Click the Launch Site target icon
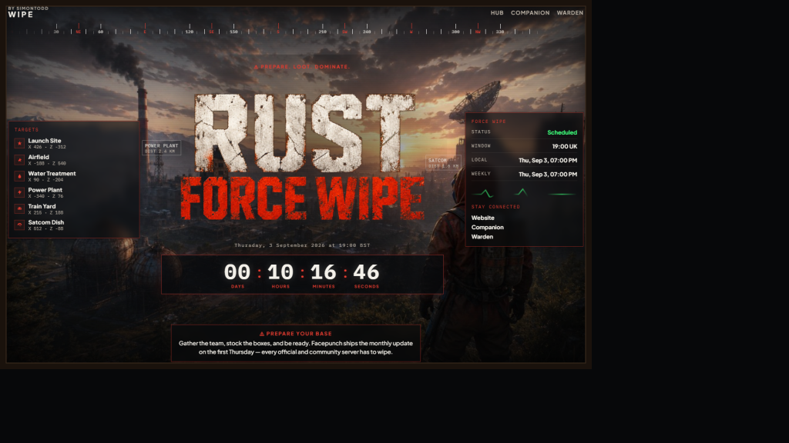This screenshot has height=443, width=789. coord(19,144)
